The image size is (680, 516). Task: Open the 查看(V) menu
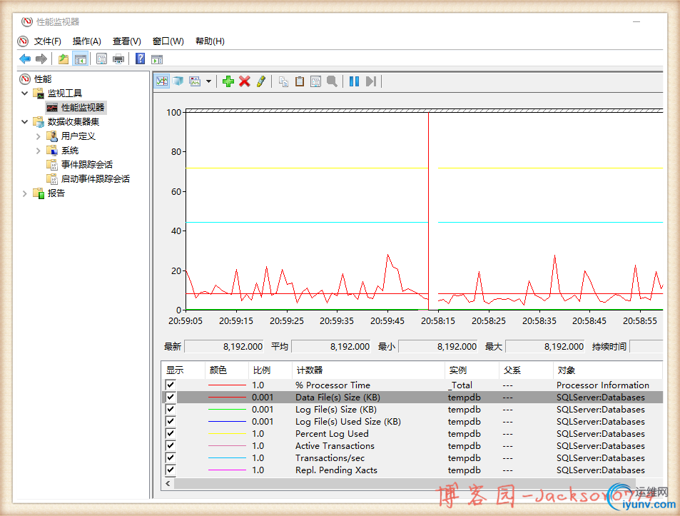pyautogui.click(x=126, y=41)
